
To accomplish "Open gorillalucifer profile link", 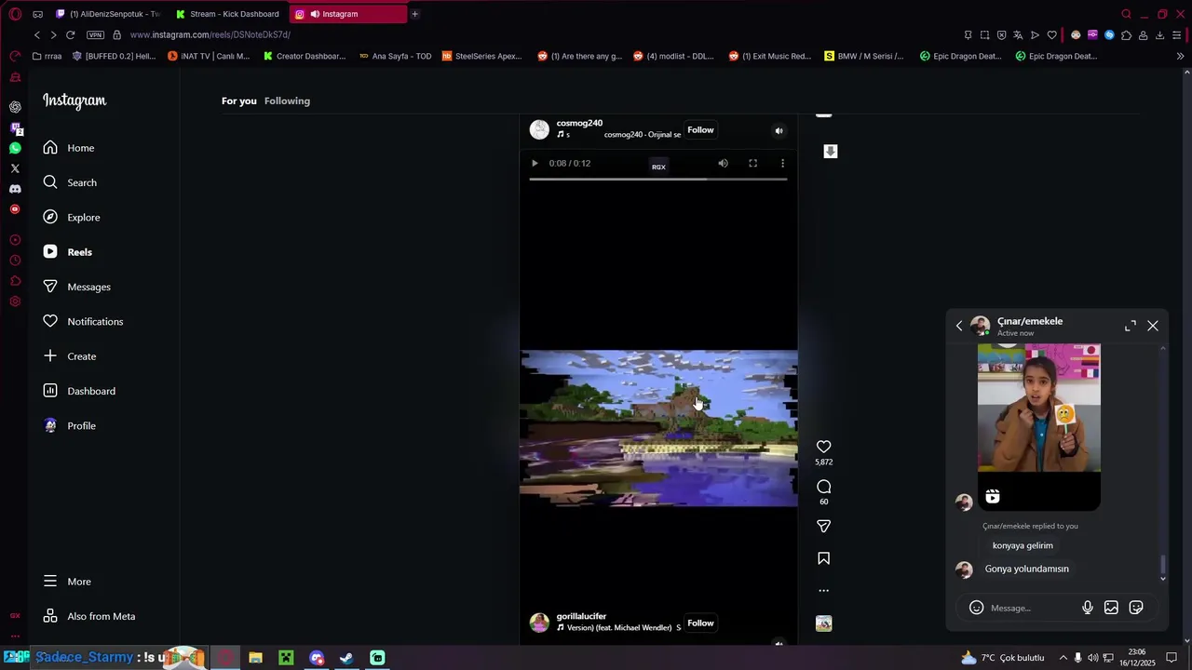I will [x=581, y=616].
